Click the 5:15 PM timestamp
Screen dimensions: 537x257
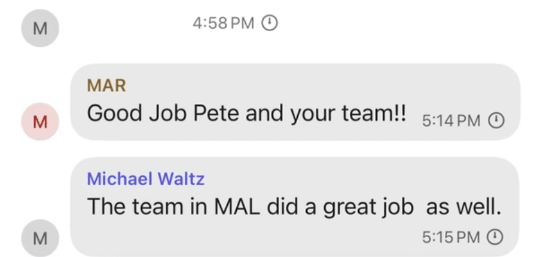click(451, 237)
